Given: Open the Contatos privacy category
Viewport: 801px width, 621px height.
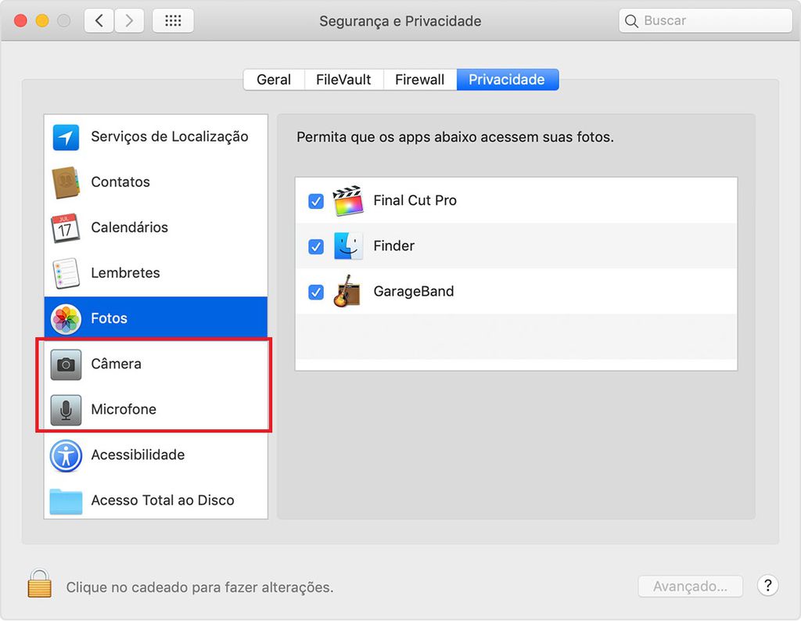Looking at the screenshot, I should (120, 182).
